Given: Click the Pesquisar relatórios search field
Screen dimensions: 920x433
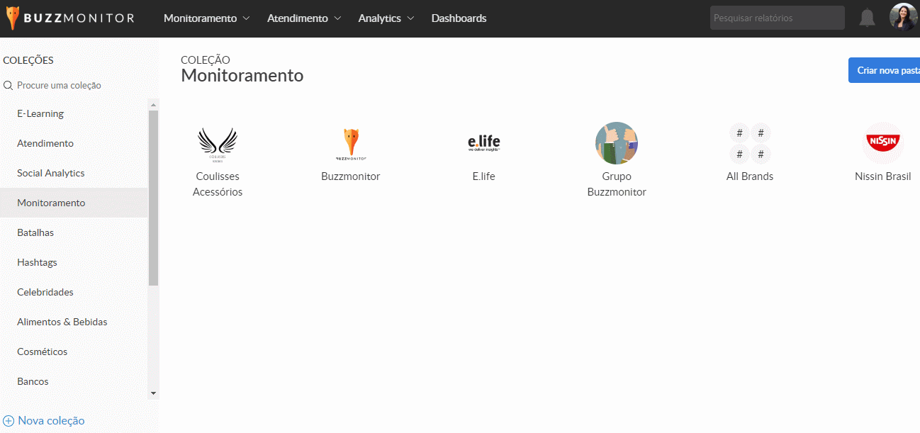Looking at the screenshot, I should pos(776,18).
